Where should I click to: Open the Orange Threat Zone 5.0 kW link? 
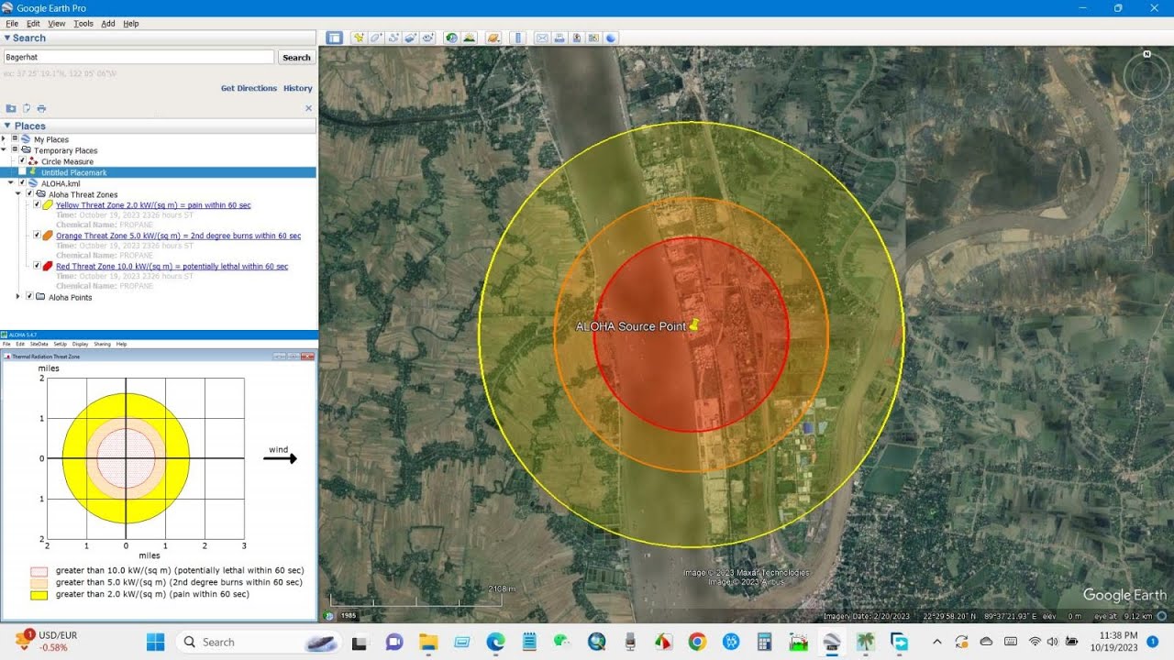click(178, 236)
